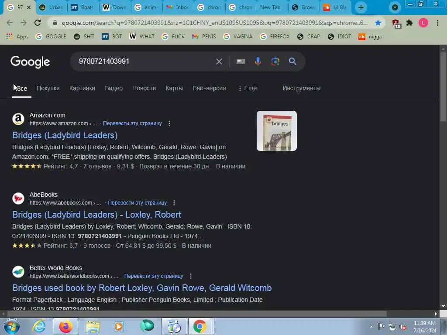Viewport: 447px width, 335px height.
Task: Click the Better World Books favicon
Action: coord(18,272)
